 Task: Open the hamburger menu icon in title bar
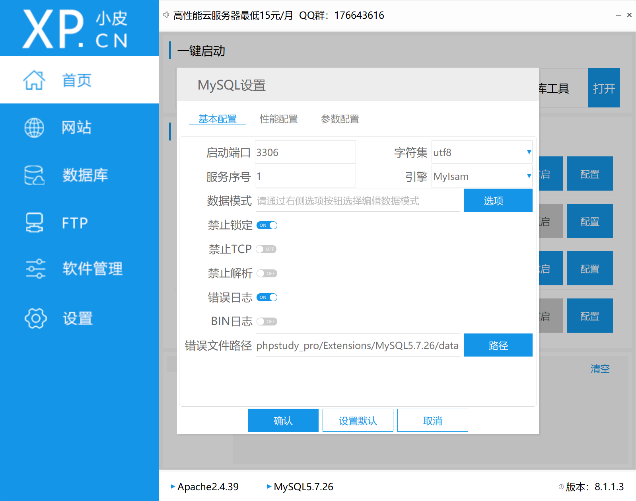607,15
